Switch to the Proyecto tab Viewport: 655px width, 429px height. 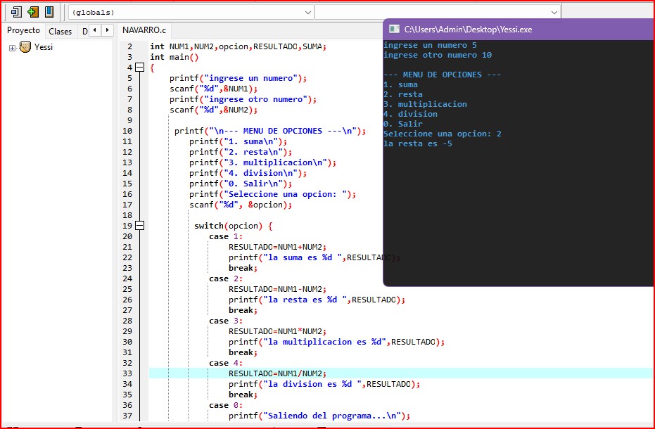23,30
